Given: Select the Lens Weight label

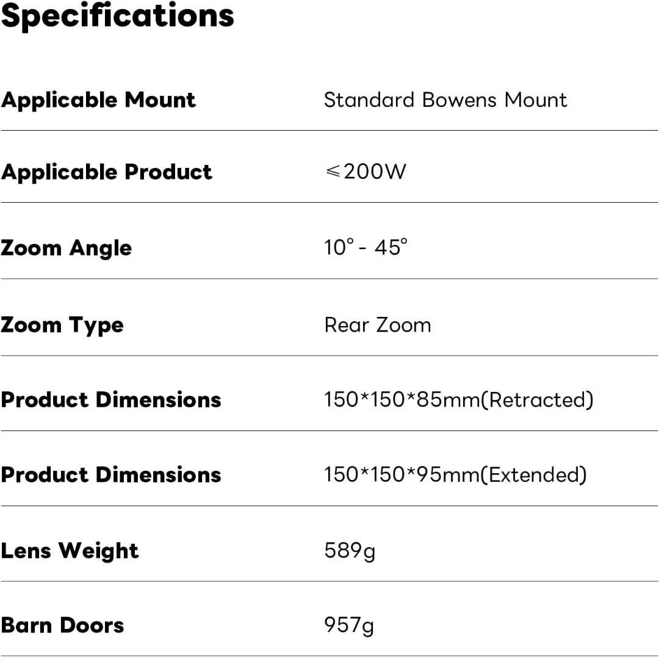Looking at the screenshot, I should pos(70,551).
